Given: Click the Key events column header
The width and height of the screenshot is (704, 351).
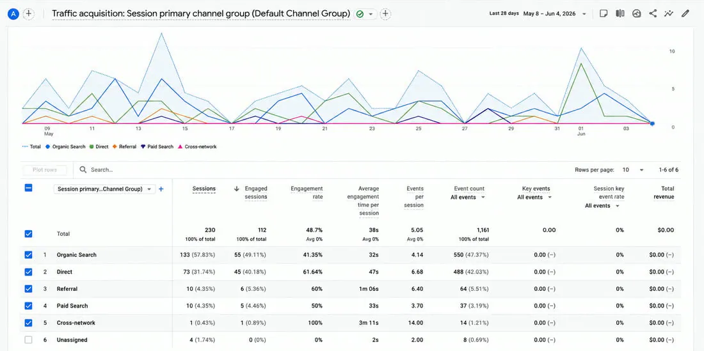Looking at the screenshot, I should point(536,189).
